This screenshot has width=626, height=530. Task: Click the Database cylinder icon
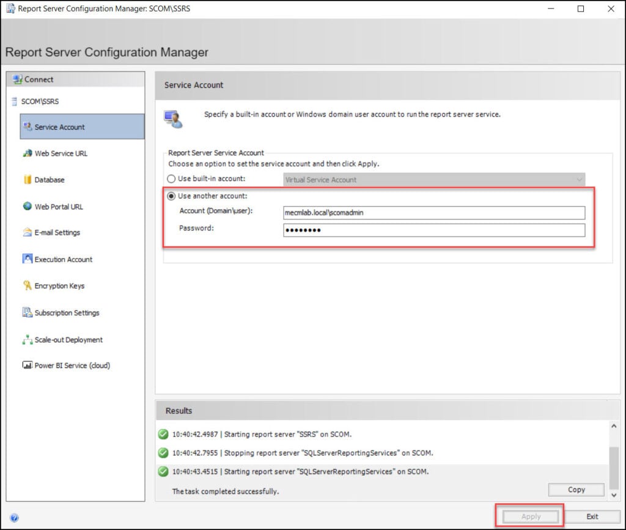pos(27,180)
